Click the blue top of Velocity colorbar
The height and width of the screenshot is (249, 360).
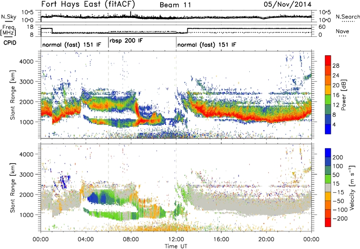click(x=328, y=152)
